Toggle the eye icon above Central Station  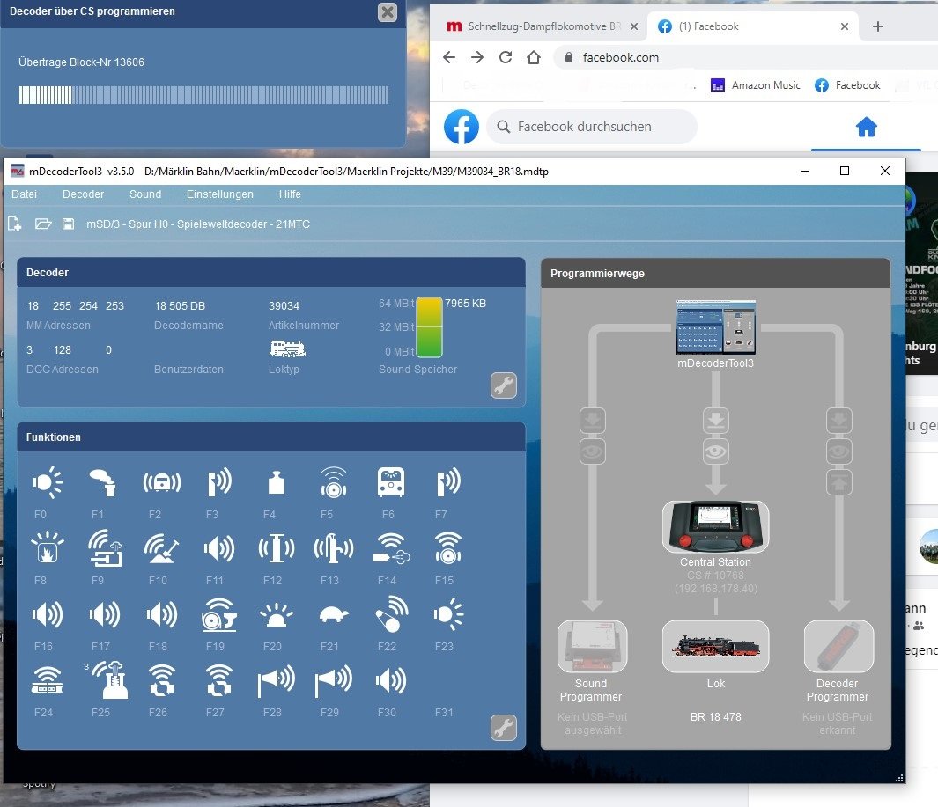pos(715,452)
